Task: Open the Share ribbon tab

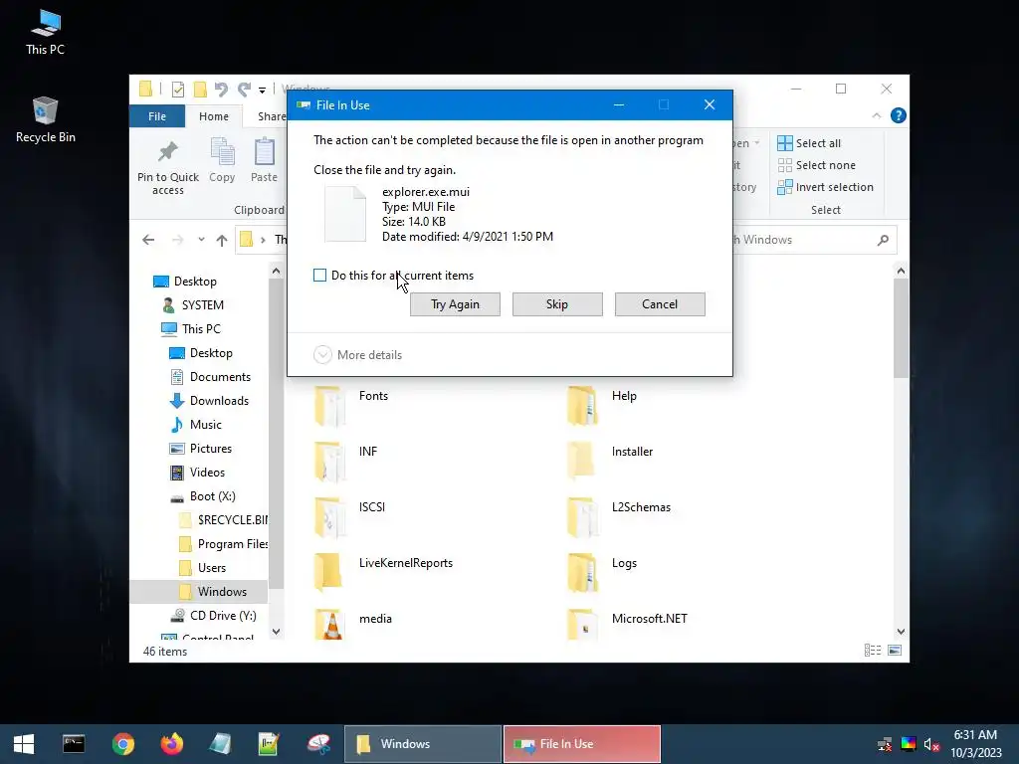Action: point(271,116)
